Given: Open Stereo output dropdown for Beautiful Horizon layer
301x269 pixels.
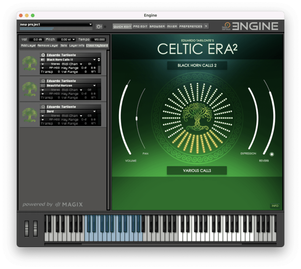Looking at the screenshot, I should 43,90.
